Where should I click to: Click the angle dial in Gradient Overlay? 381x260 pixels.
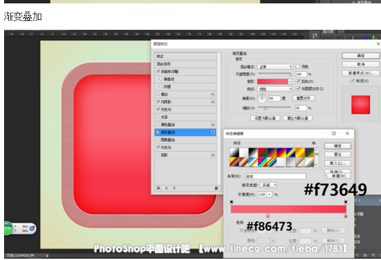tap(262, 98)
